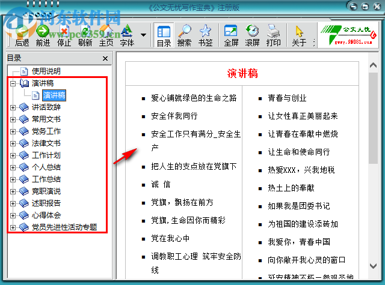Open the dropdown arrow beside 字体
The height and width of the screenshot is (285, 385).
(x=143, y=35)
